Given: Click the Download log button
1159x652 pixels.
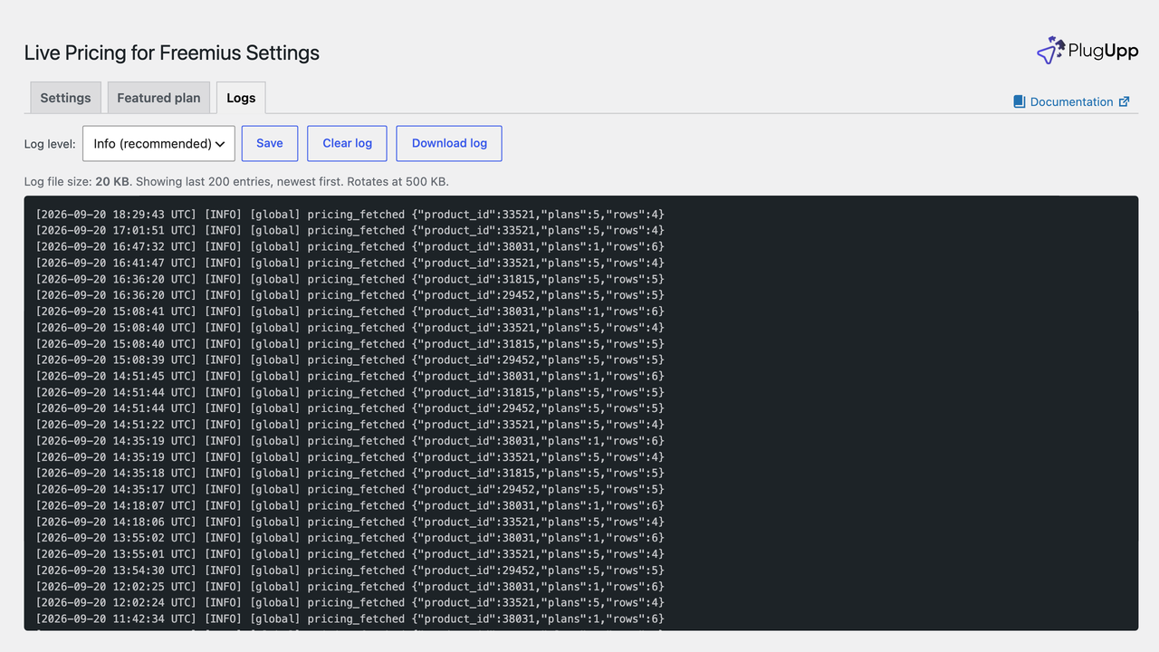Looking at the screenshot, I should pos(449,143).
